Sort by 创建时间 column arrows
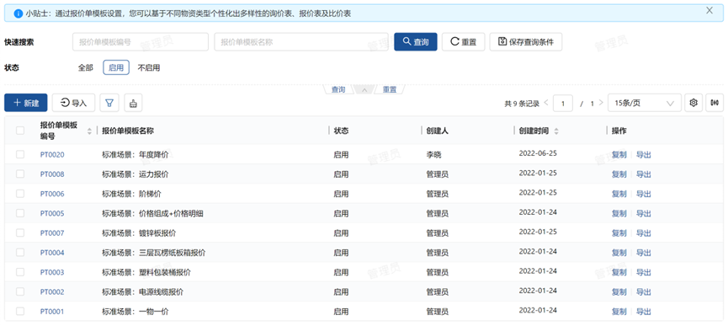 556,131
